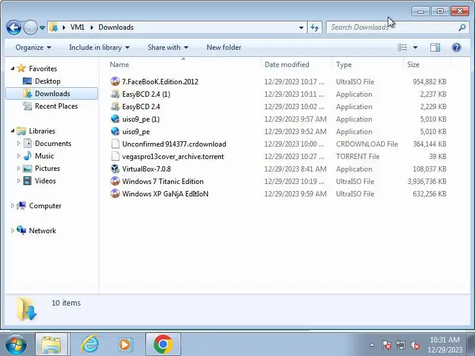Select the uiso9_pe file name
Viewport: 475px width, 356px height.
point(136,132)
